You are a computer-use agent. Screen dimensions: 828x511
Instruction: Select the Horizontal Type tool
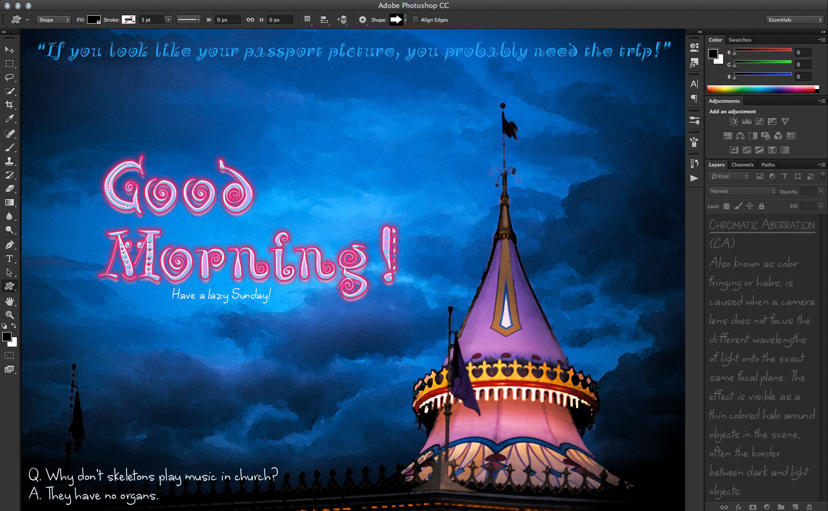(9, 259)
